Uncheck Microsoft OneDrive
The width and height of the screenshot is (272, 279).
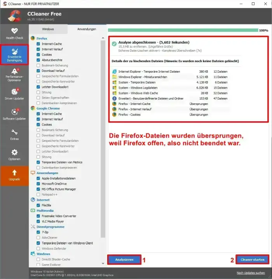tap(38, 184)
